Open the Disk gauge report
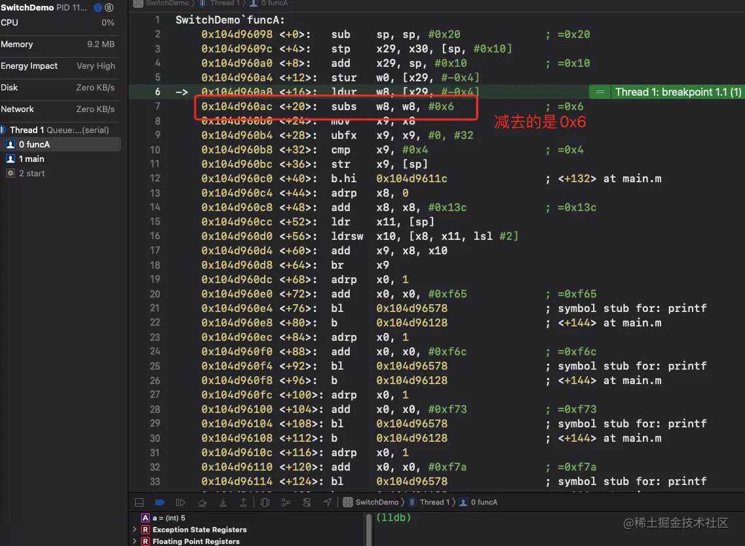The width and height of the screenshot is (745, 546). pyautogui.click(x=58, y=87)
